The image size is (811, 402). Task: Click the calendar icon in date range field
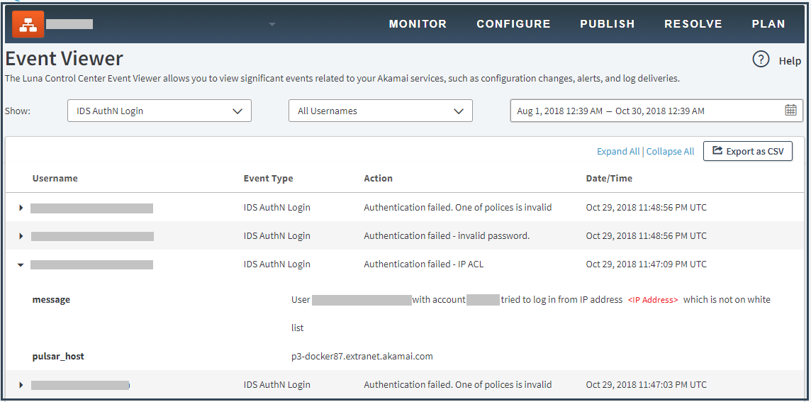pyautogui.click(x=790, y=111)
